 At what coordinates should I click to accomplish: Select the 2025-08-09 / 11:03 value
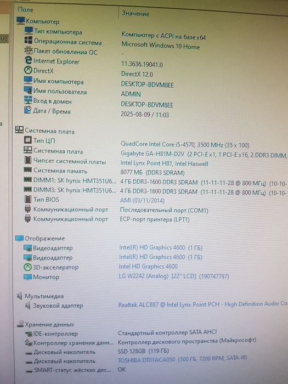pyautogui.click(x=145, y=114)
